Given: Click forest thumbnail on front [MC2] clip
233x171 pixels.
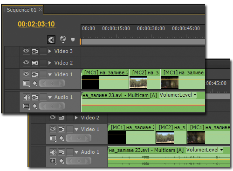Looking at the screenshot, I should point(138,83).
